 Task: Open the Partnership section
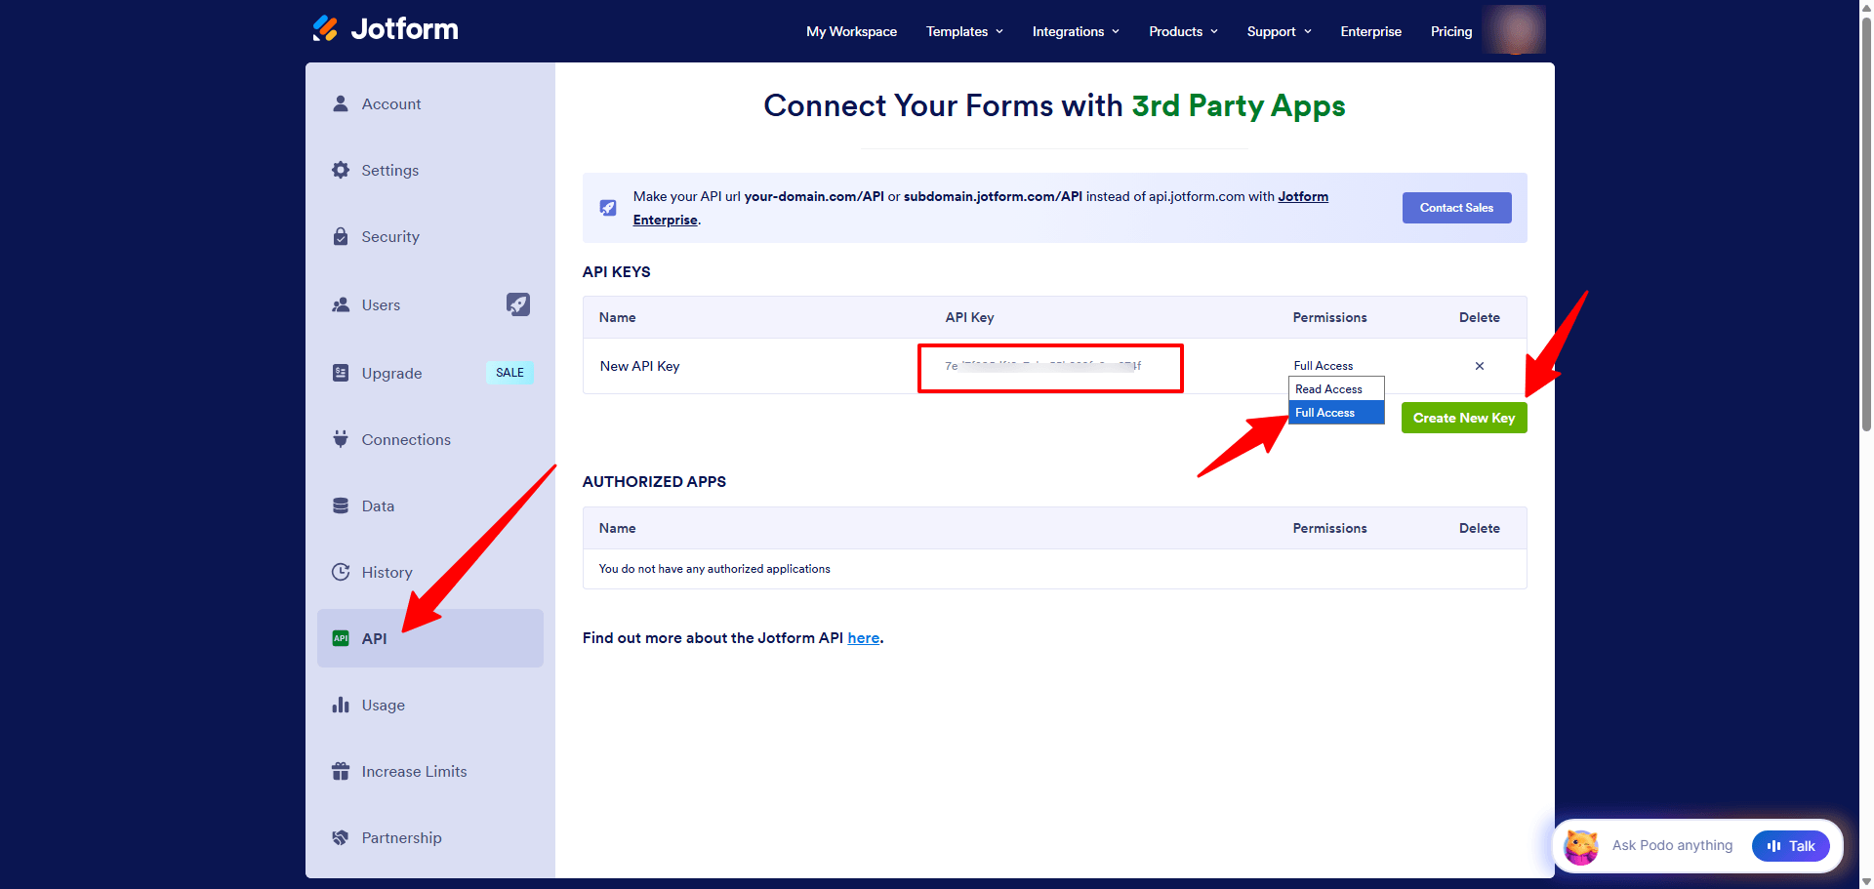pyautogui.click(x=430, y=837)
